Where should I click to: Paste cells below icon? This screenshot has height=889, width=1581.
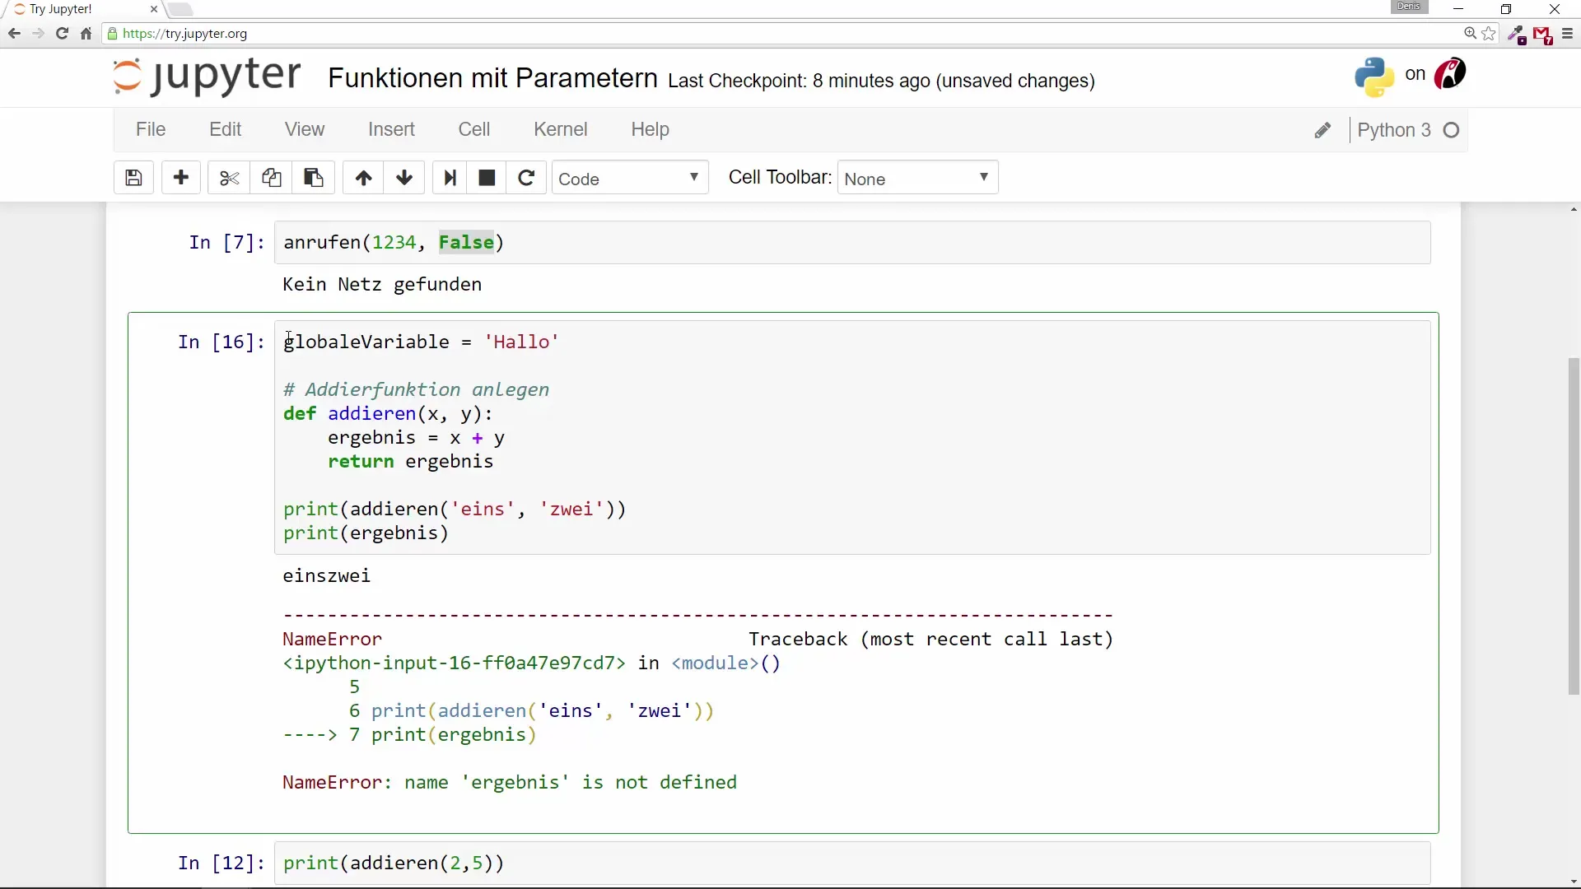point(314,178)
